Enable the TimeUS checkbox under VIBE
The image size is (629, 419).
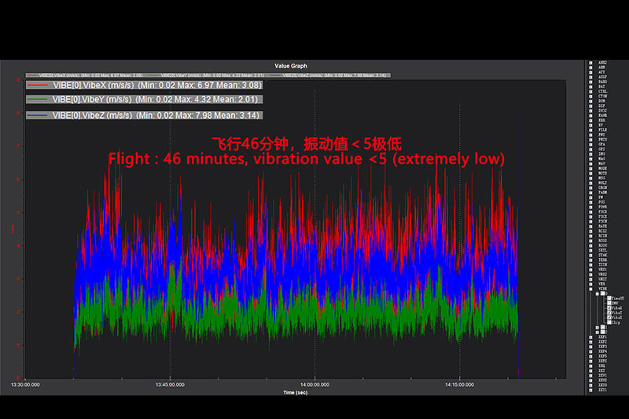pos(609,298)
